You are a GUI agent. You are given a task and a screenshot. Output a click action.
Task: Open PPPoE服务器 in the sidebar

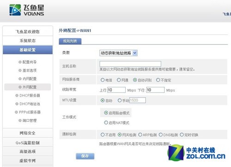30,112
